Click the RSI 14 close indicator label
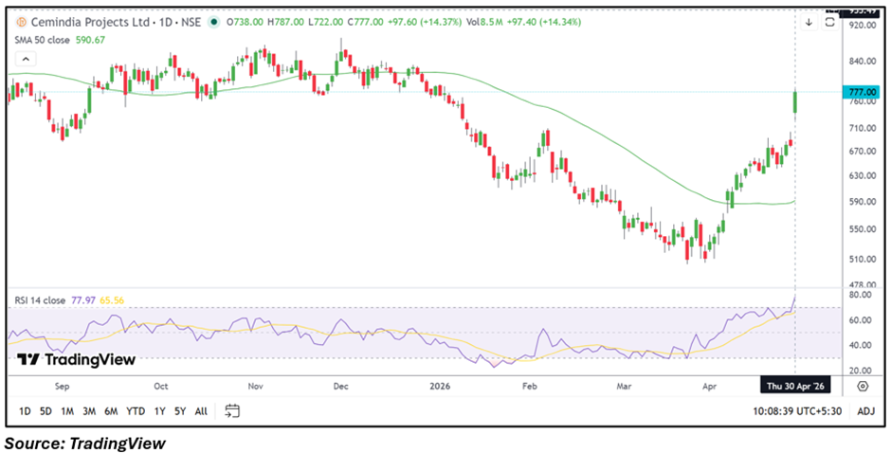The height and width of the screenshot is (453, 891). [40, 300]
